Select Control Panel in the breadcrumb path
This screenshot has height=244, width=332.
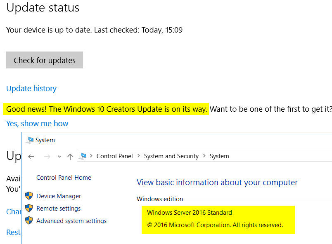114,156
